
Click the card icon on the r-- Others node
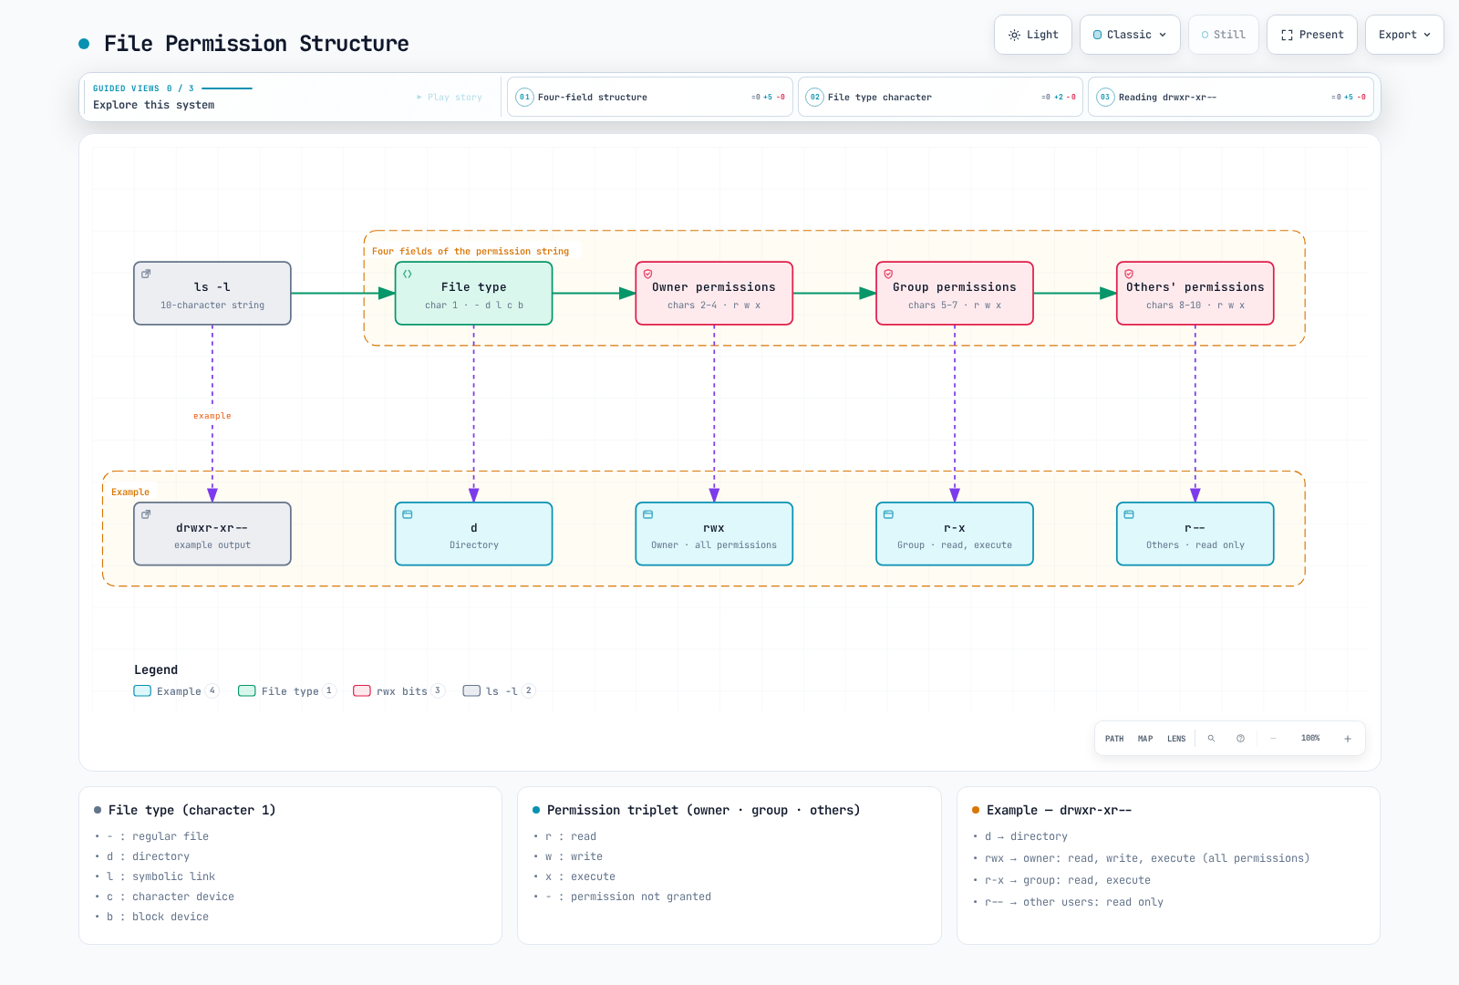coord(1130,514)
